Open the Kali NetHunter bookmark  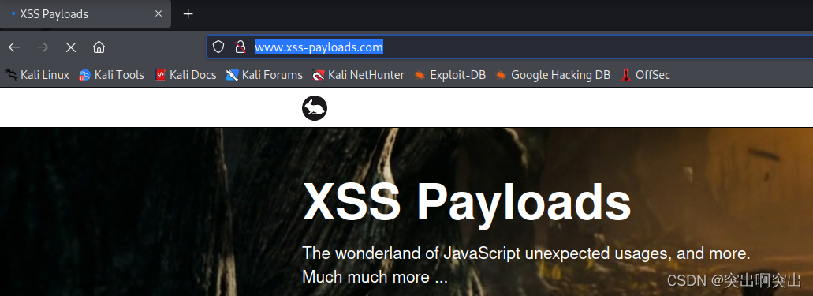pyautogui.click(x=358, y=75)
